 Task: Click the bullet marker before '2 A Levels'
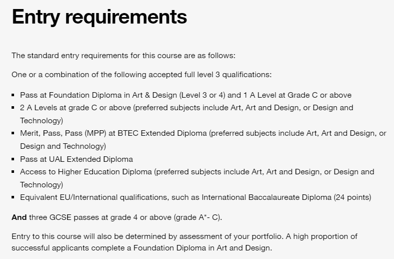coord(13,108)
